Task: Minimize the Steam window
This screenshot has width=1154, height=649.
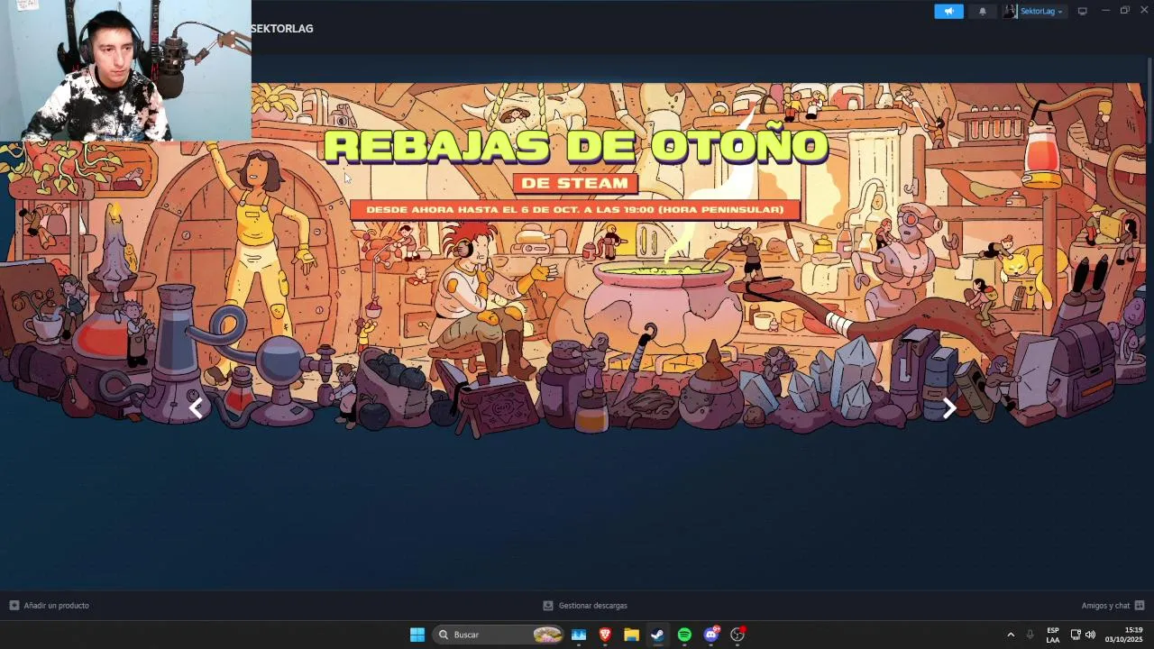Action: pyautogui.click(x=1105, y=10)
